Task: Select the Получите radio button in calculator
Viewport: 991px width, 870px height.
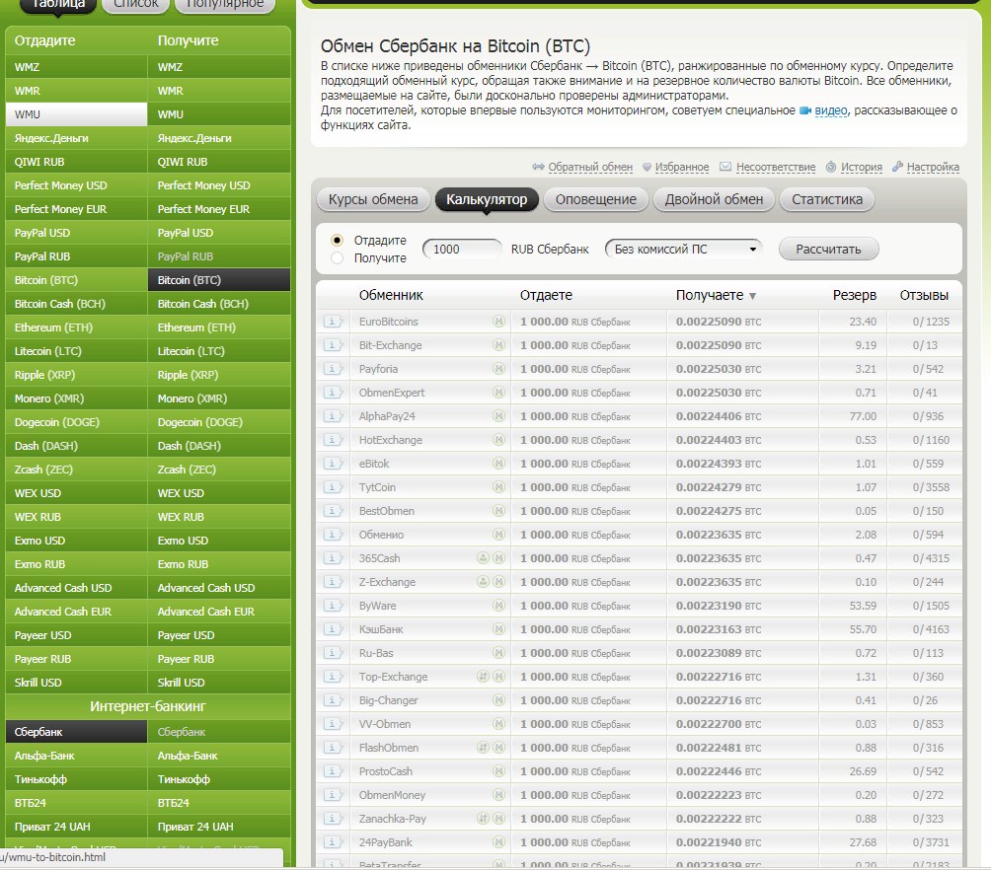Action: 337,257
